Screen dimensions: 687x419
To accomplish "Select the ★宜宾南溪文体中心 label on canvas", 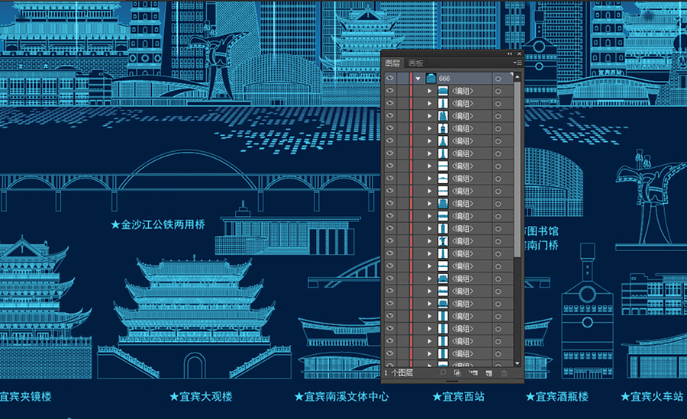I will 341,397.
